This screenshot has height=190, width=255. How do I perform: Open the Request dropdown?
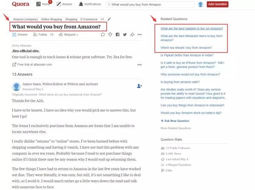click(68, 34)
